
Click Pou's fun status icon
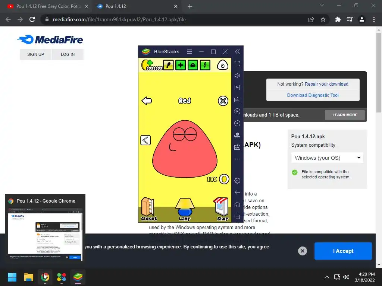pyautogui.click(x=193, y=65)
